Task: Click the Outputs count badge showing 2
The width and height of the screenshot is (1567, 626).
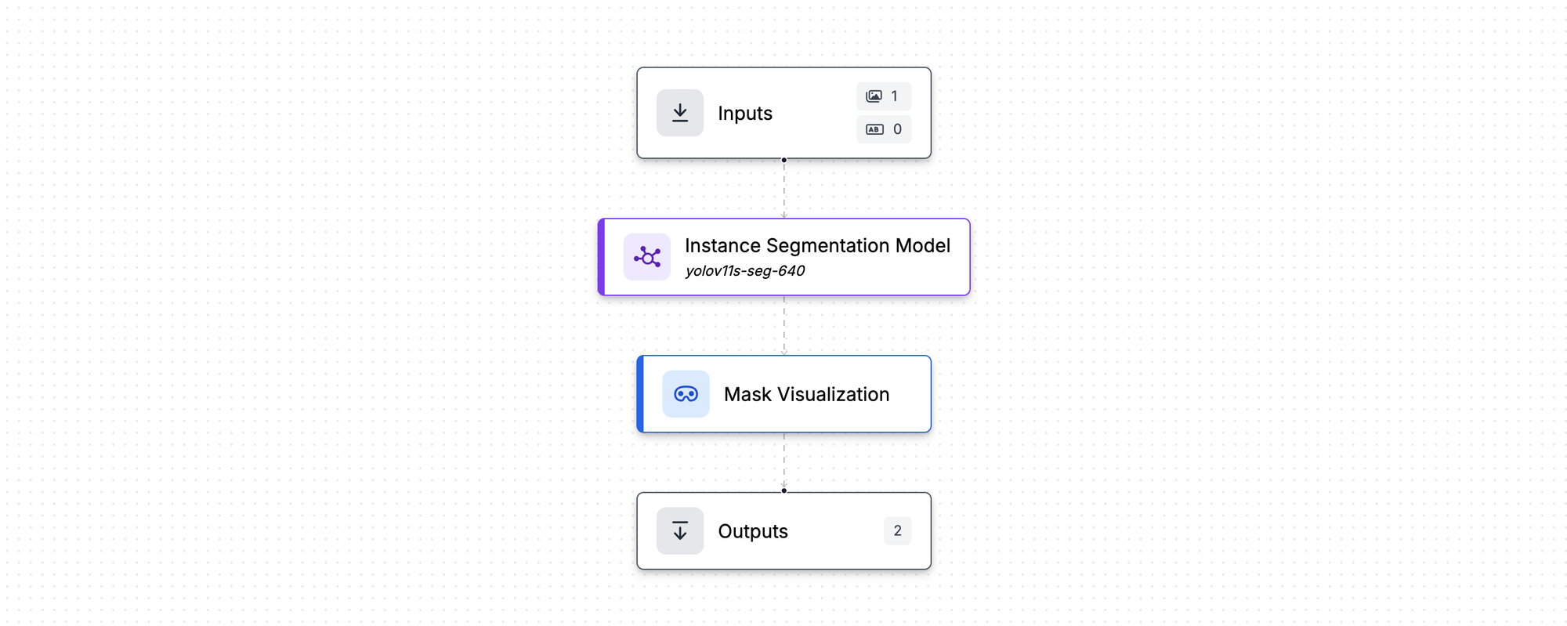Action: [897, 531]
